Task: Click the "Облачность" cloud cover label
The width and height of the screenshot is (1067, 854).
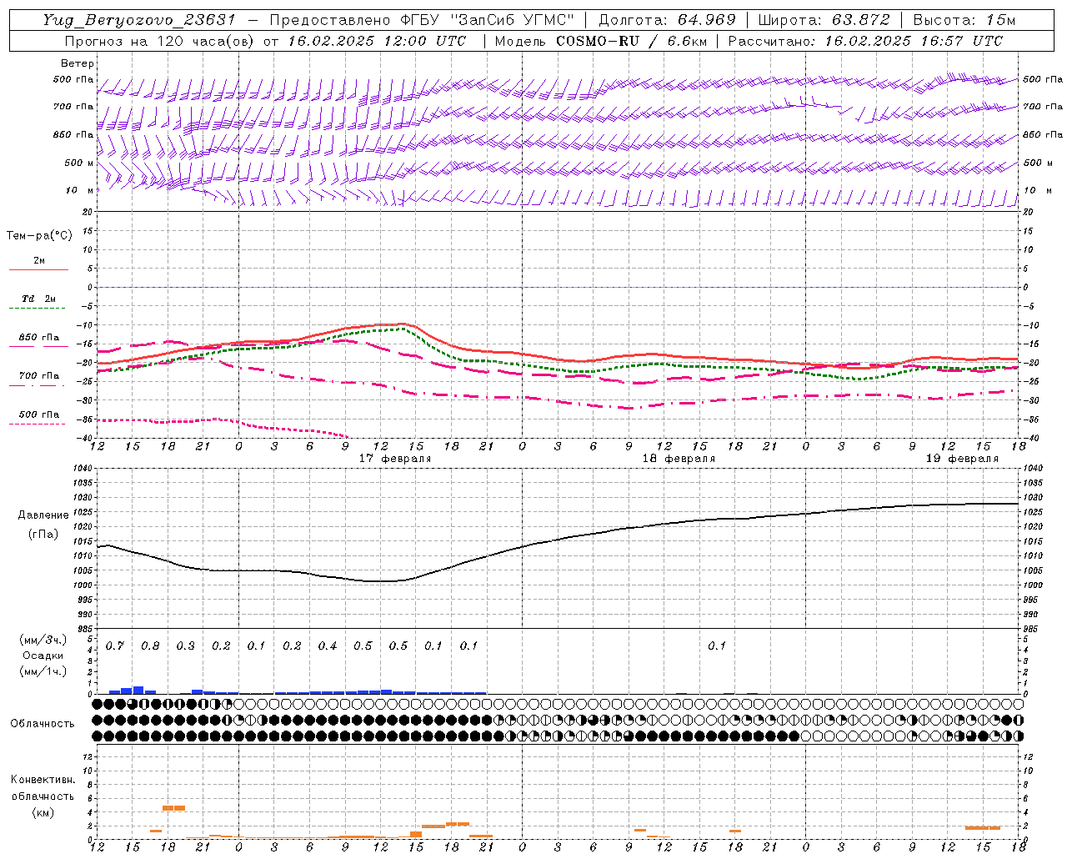Action: pyautogui.click(x=43, y=724)
